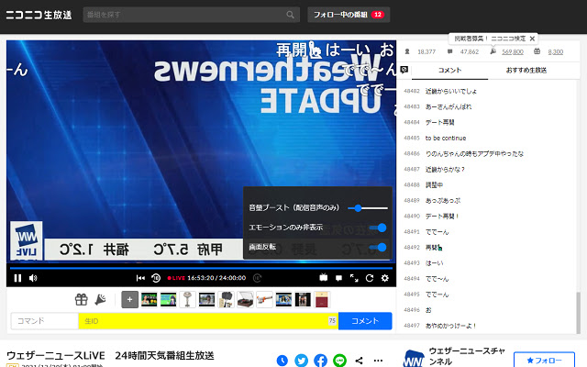Reload the video player

point(370,278)
